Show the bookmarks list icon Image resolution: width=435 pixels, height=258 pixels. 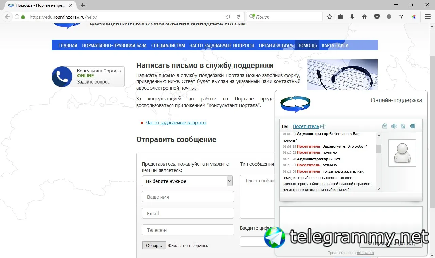tap(340, 17)
